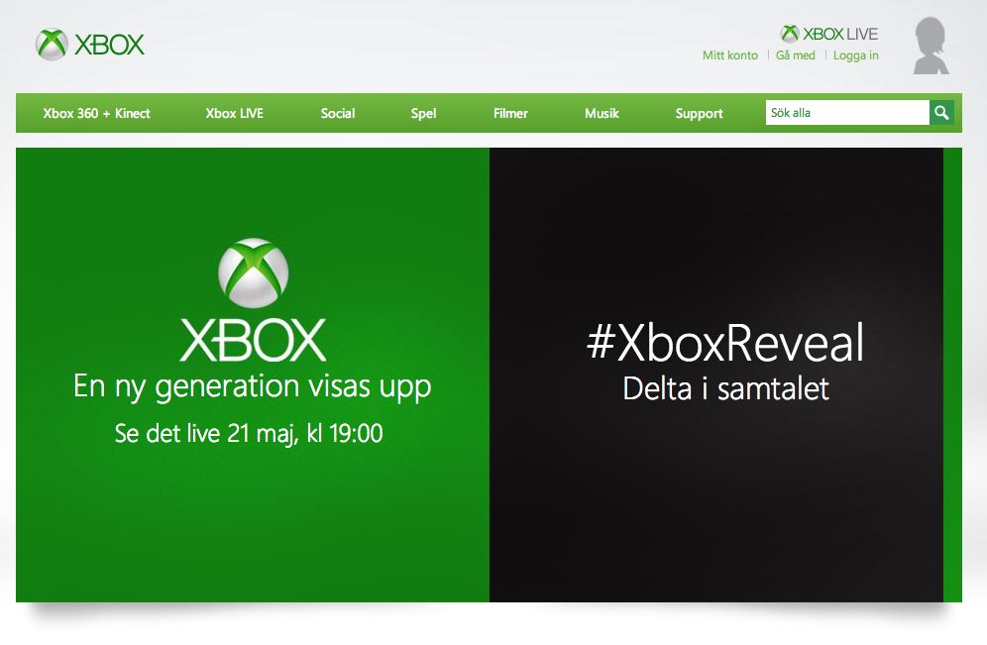Open the Mitt konto link

tap(730, 55)
